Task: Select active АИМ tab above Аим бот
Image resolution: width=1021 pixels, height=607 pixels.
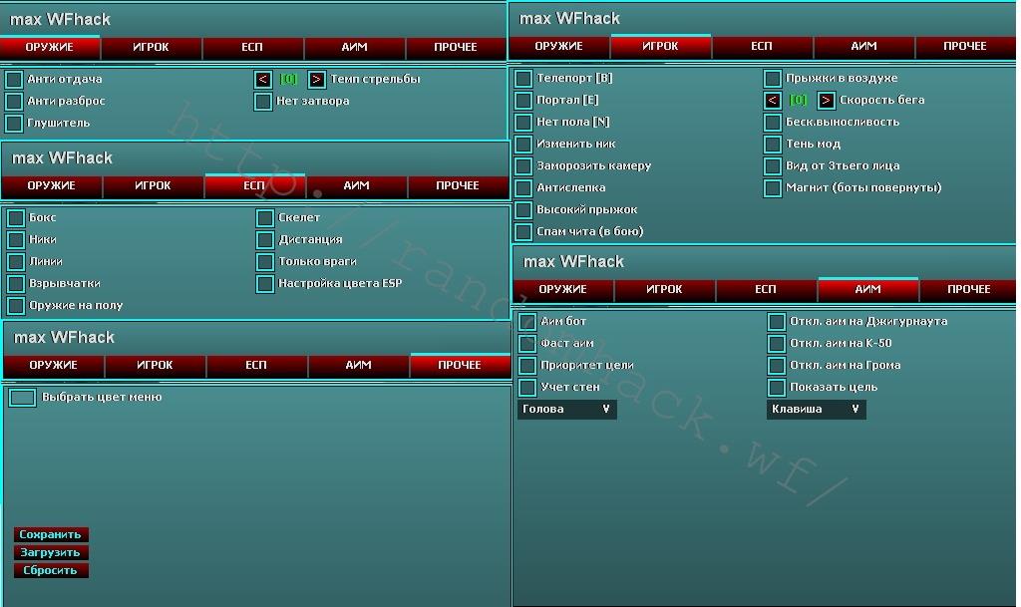Action: 868,289
